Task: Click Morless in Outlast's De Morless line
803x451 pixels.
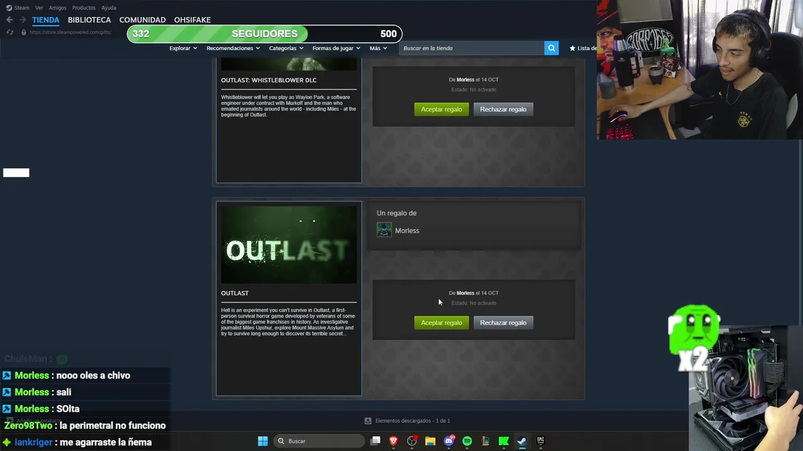Action: click(465, 293)
